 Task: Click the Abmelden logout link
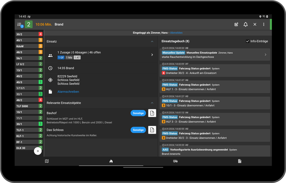click(x=176, y=33)
